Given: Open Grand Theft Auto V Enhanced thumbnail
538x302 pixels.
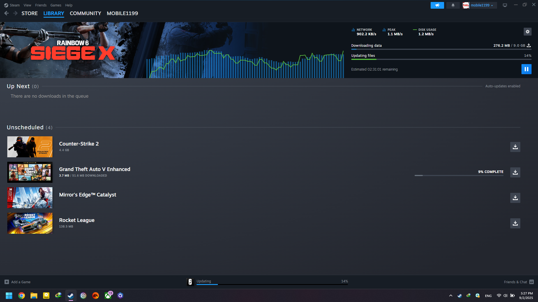Looking at the screenshot, I should (30, 172).
